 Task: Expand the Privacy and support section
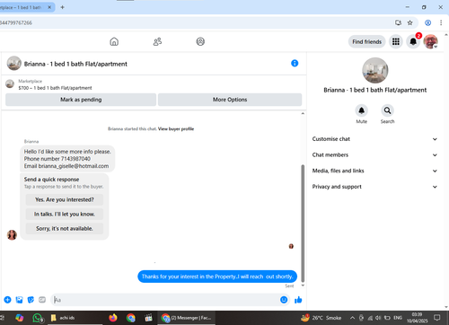(x=374, y=187)
